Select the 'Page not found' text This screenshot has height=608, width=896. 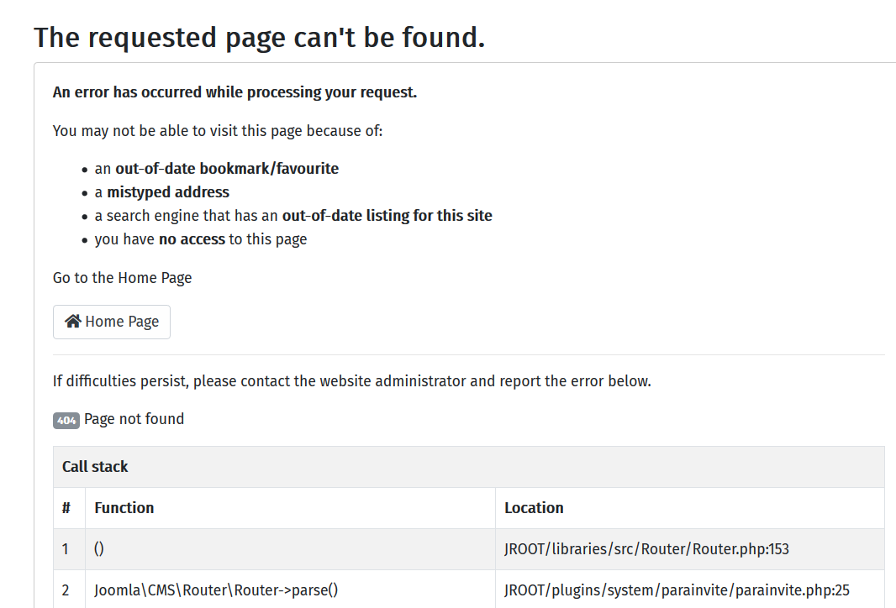[x=134, y=419]
